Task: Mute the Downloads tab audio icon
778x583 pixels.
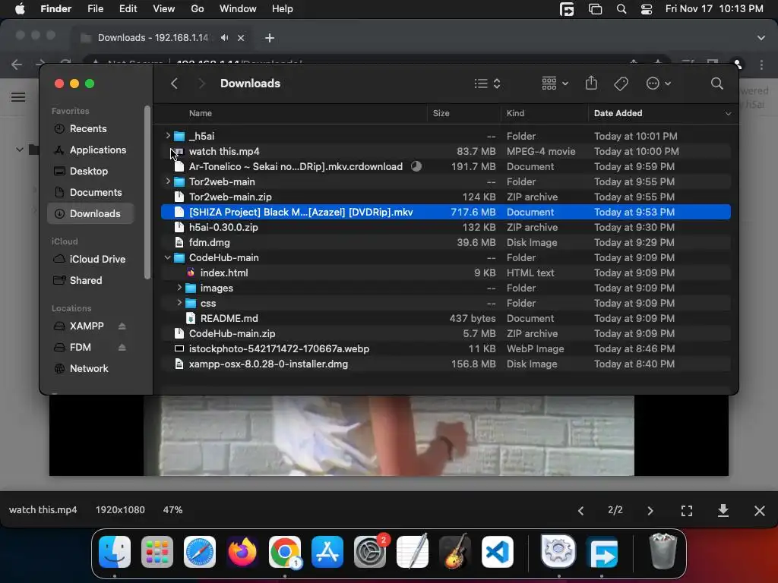Action: coord(225,38)
